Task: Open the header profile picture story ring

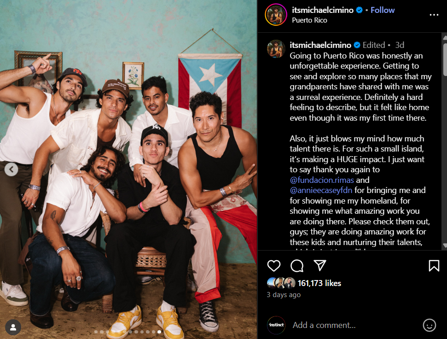Action: pyautogui.click(x=276, y=15)
